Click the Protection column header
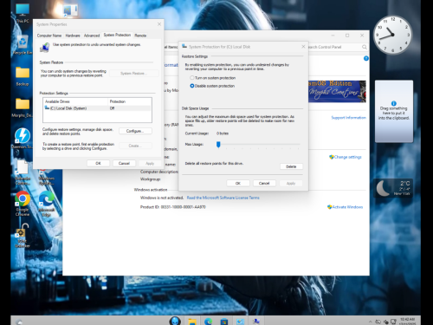 (129, 101)
